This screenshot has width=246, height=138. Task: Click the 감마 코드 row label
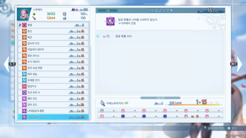pos(32,105)
